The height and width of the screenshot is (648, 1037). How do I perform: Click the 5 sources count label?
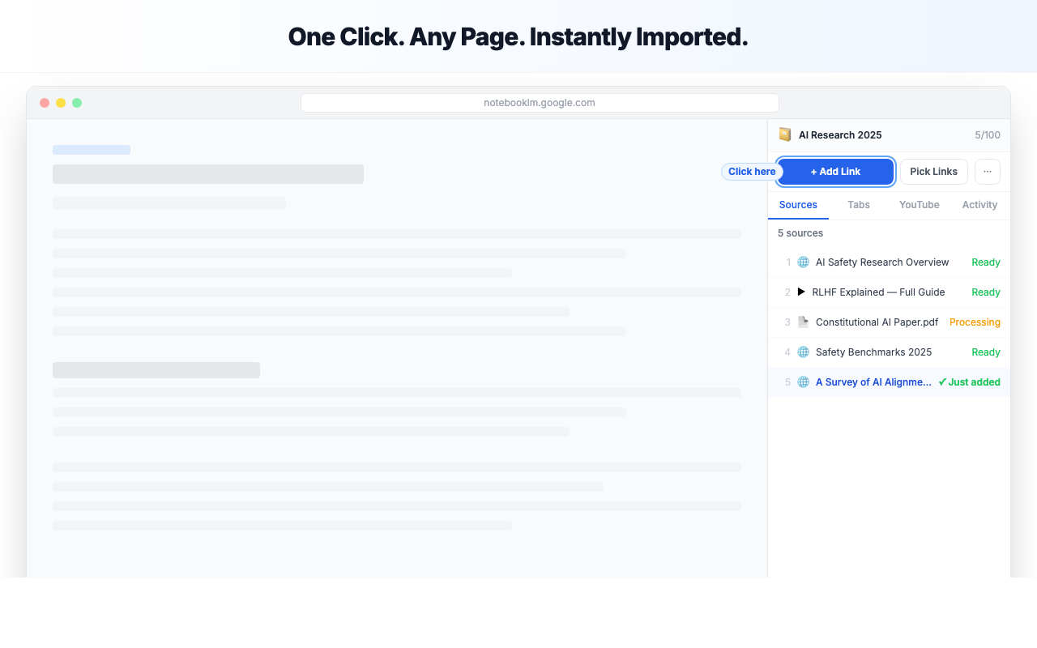(800, 233)
